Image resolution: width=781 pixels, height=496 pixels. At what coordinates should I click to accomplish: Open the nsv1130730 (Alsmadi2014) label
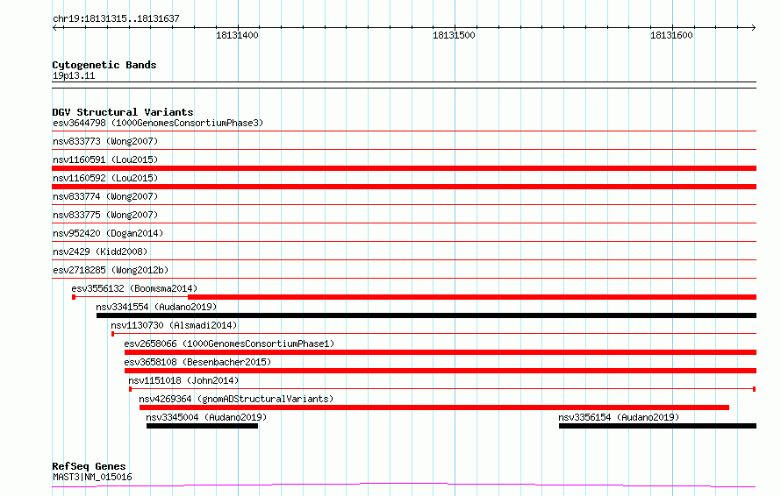tap(174, 325)
